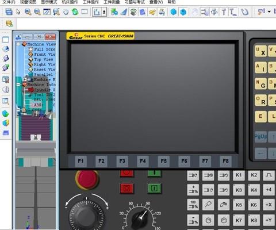Open the 显示模式 menu
This screenshot has width=276, height=230.
point(49,2)
